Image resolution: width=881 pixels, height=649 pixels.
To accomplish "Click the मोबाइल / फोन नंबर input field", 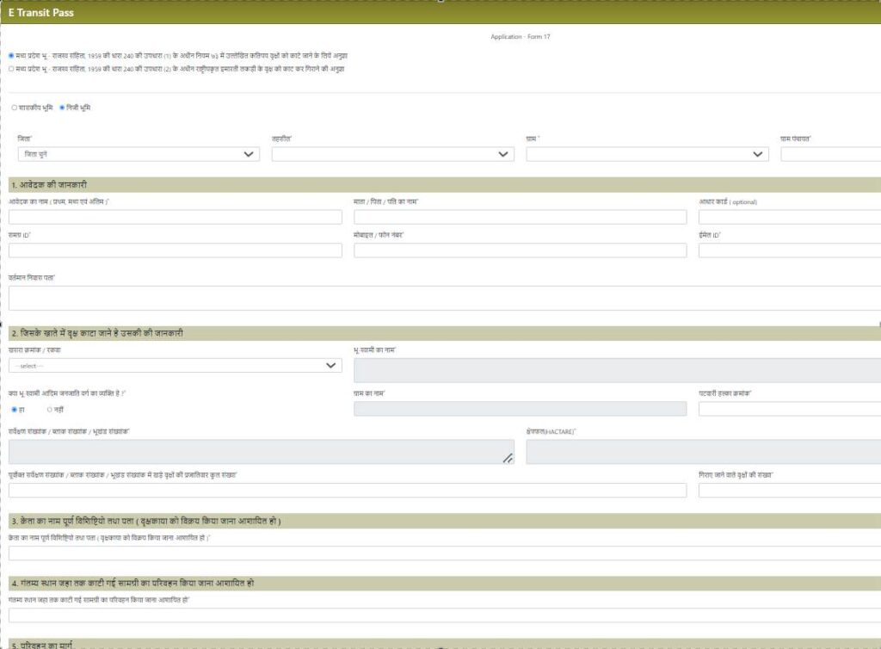I will pyautogui.click(x=521, y=250).
